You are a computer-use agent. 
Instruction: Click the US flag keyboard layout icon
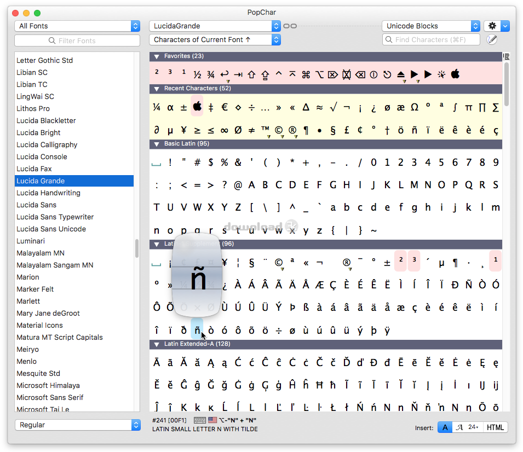coord(212,420)
